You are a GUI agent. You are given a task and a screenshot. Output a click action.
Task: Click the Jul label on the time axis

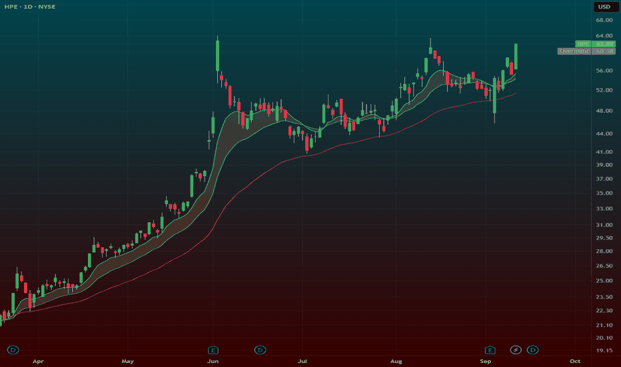click(303, 361)
